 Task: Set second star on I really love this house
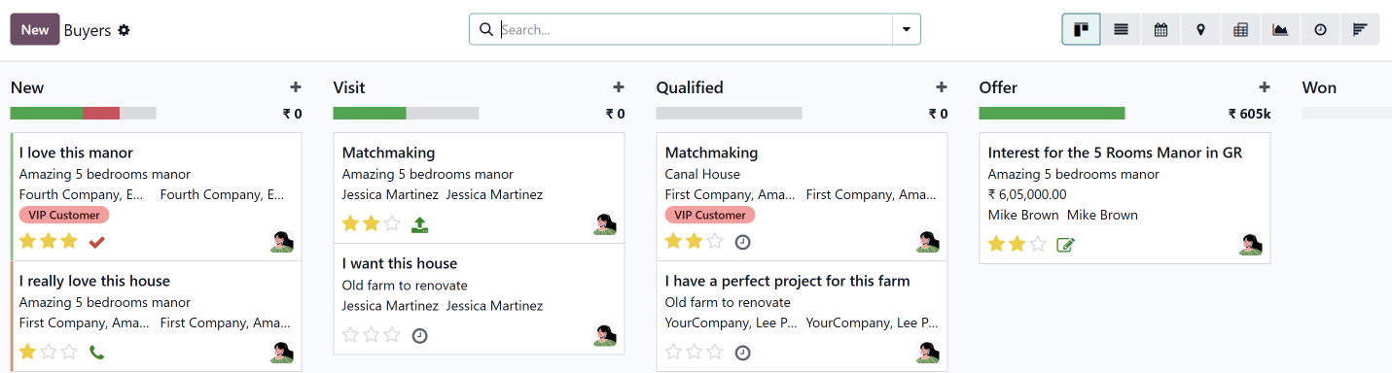(49, 352)
